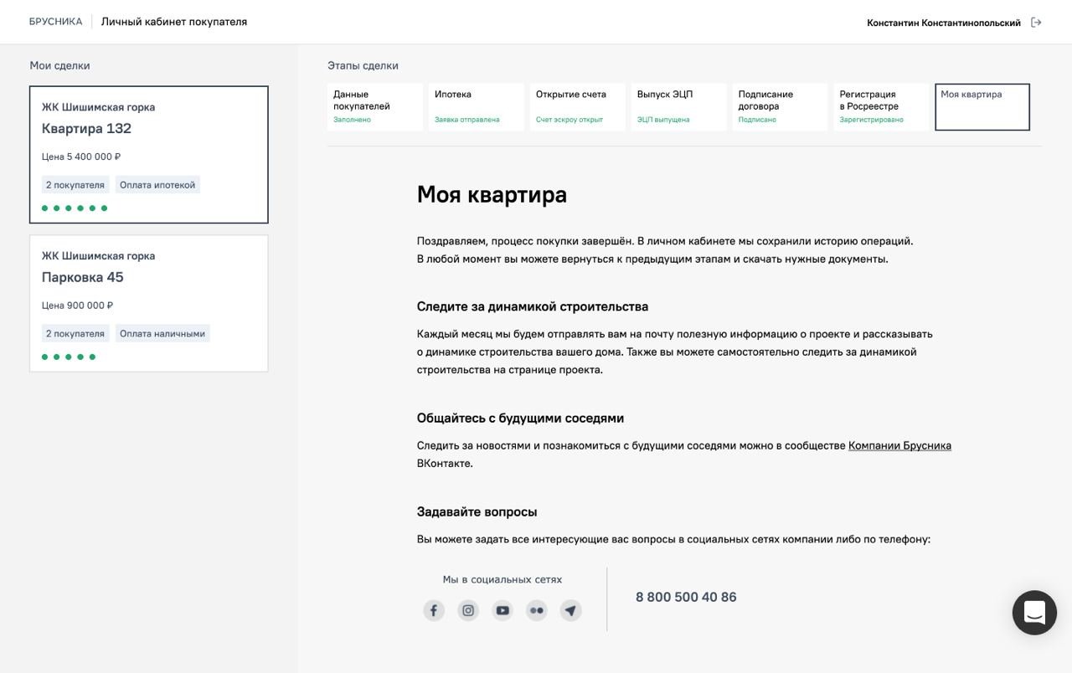Open the Flickr social icon
This screenshot has height=673, width=1072.
coord(537,610)
